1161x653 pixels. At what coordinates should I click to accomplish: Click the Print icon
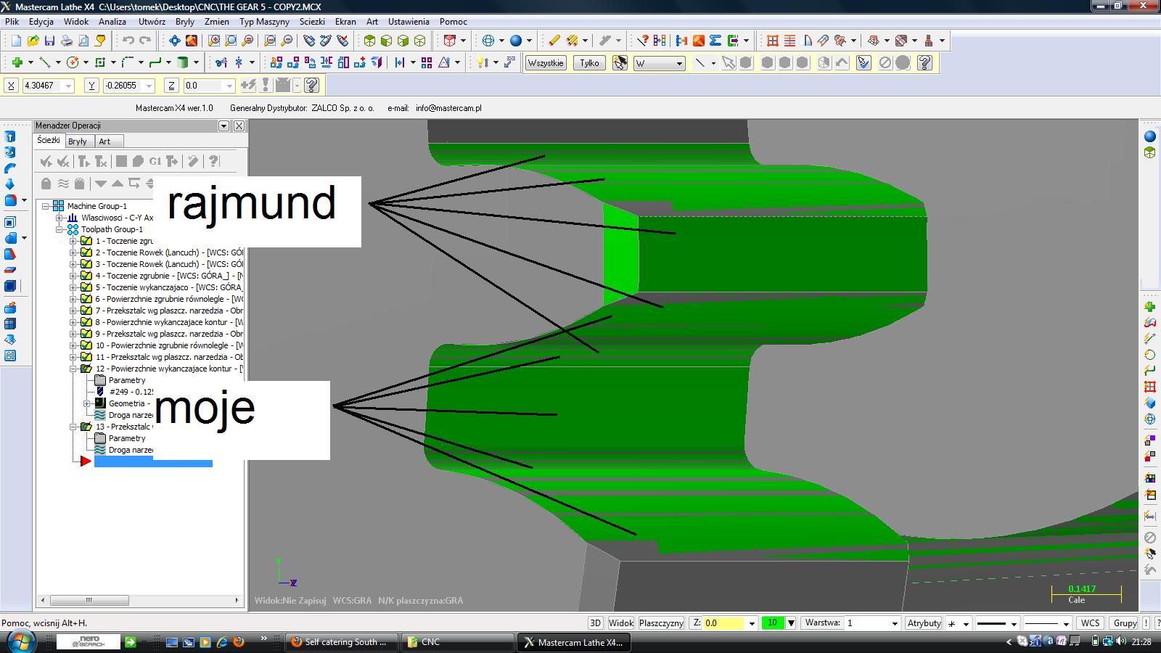click(66, 41)
